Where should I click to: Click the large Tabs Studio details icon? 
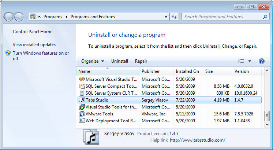(x=91, y=137)
